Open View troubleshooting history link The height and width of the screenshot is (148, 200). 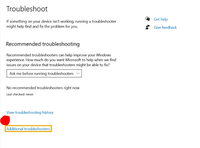30,112
